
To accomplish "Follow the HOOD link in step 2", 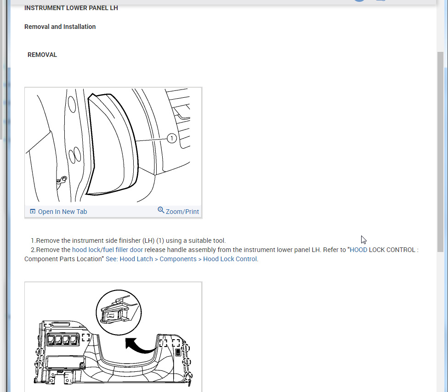I will coord(358,250).
